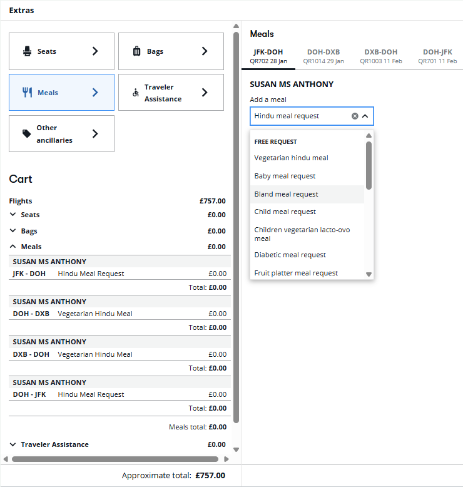Open the Other ancillaries tile
The height and width of the screenshot is (487, 463).
click(x=61, y=134)
